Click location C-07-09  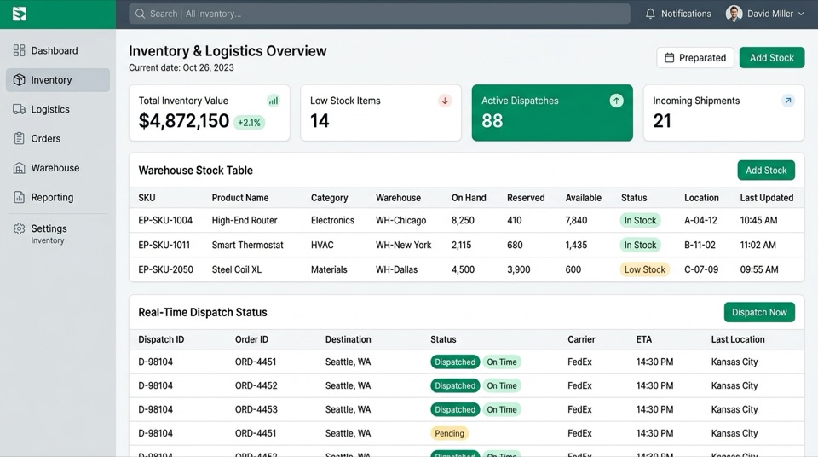point(701,269)
